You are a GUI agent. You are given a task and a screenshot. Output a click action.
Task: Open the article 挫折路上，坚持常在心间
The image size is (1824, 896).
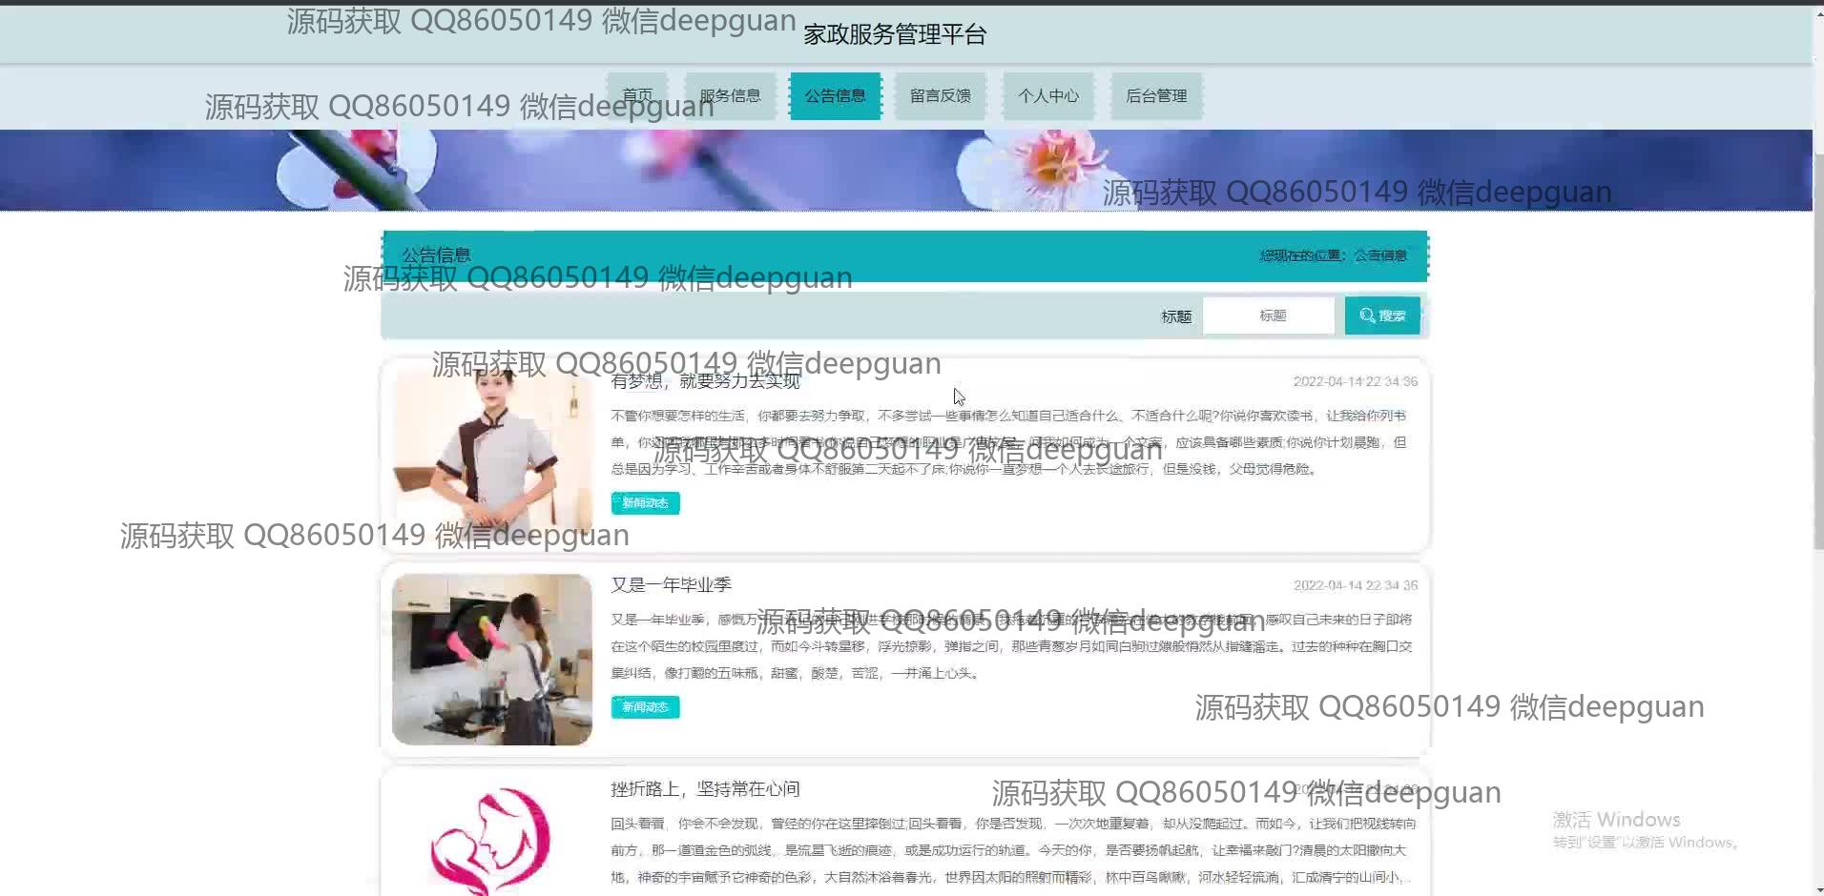tap(705, 788)
